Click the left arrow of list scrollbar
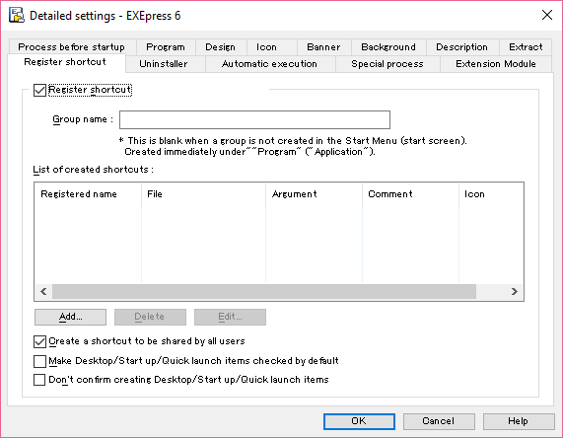This screenshot has height=438, width=563. click(x=43, y=291)
